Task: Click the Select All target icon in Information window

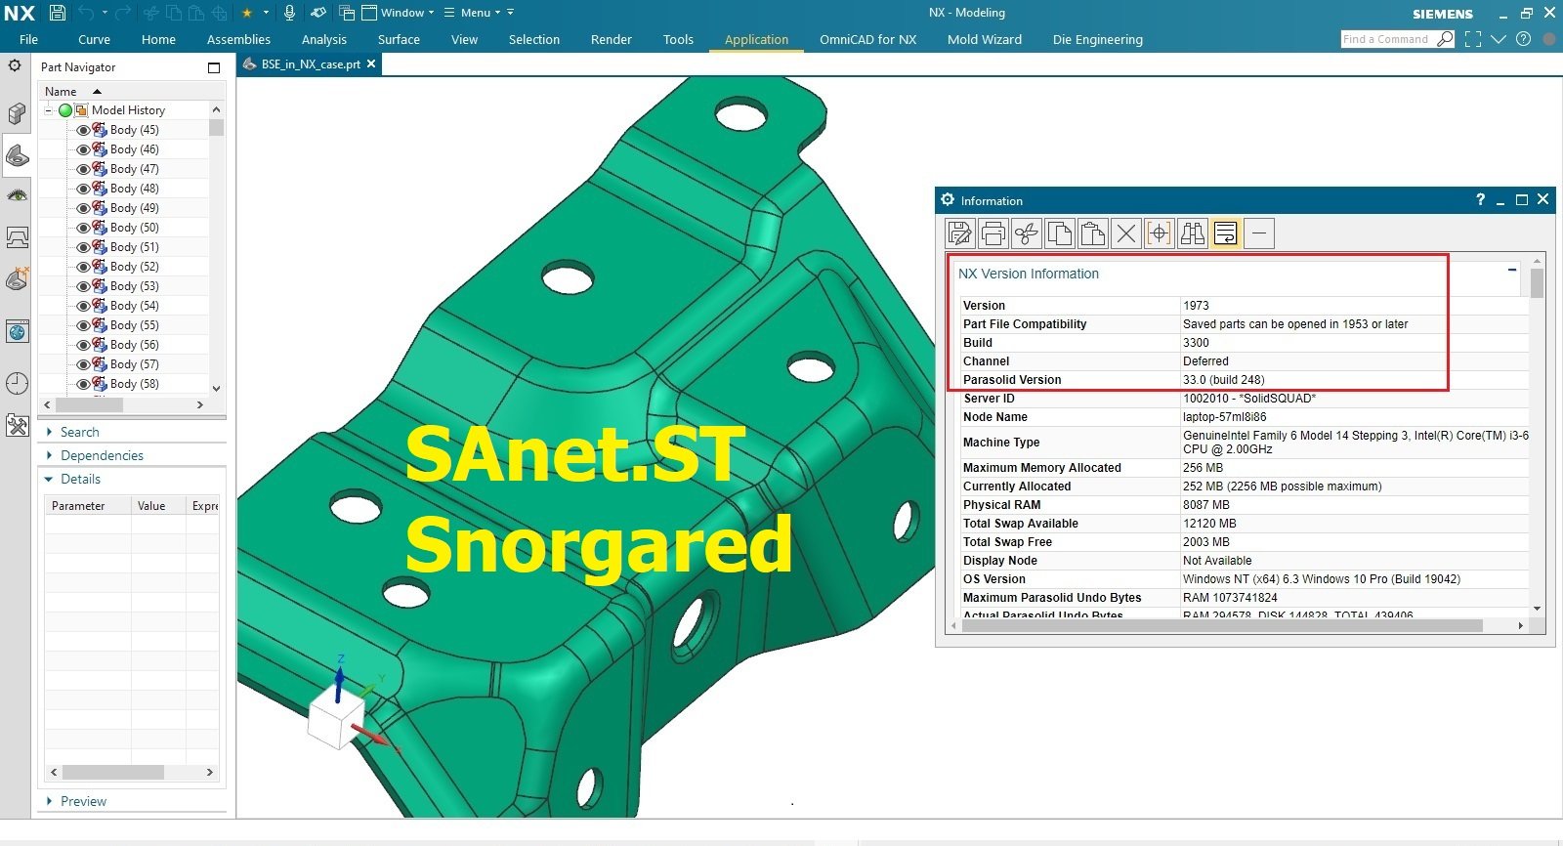Action: coord(1160,233)
